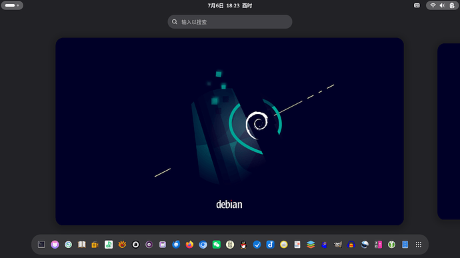Open the globe with visor icon

coord(365,245)
